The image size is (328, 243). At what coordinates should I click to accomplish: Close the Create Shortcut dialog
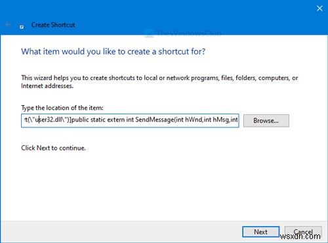(319, 9)
